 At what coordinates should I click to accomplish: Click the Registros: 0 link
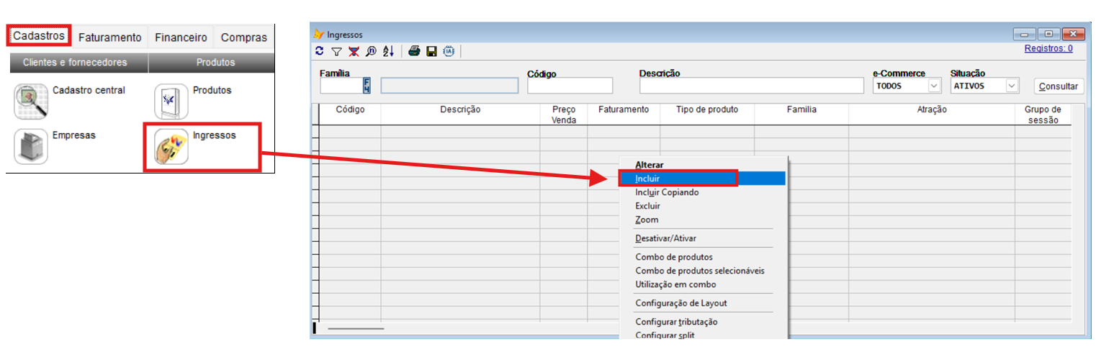pos(1048,48)
